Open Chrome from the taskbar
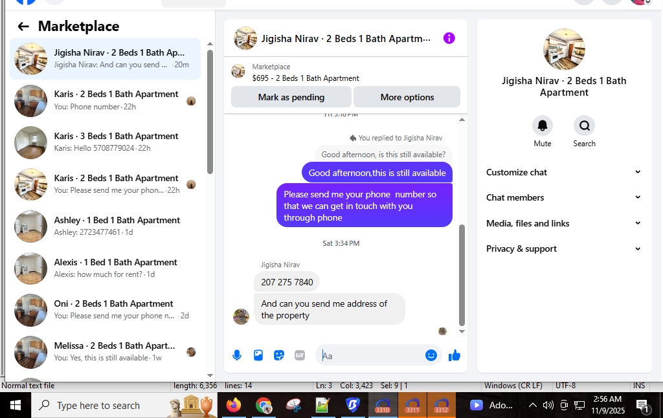663x418 pixels. pos(264,405)
